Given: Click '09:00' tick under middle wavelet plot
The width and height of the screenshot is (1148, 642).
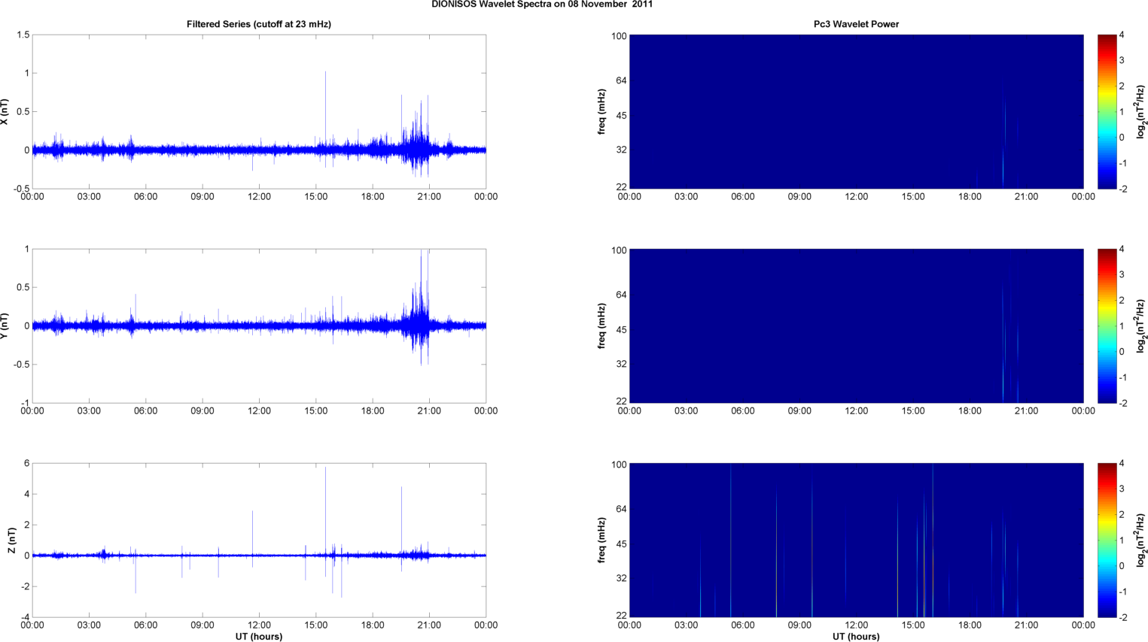Looking at the screenshot, I should tap(799, 411).
